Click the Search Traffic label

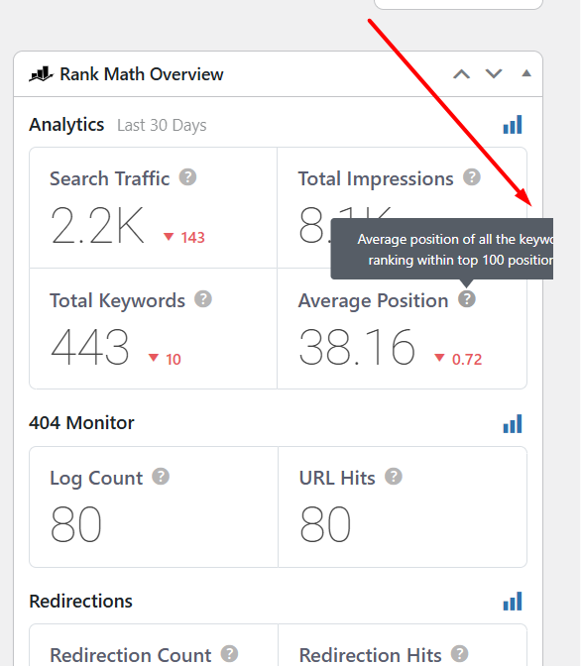[x=110, y=178]
